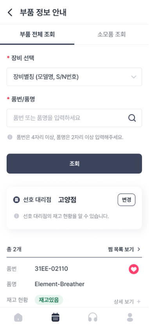Open the home icon in bottom navigation
Screen dimensions: 149x329
18,317
